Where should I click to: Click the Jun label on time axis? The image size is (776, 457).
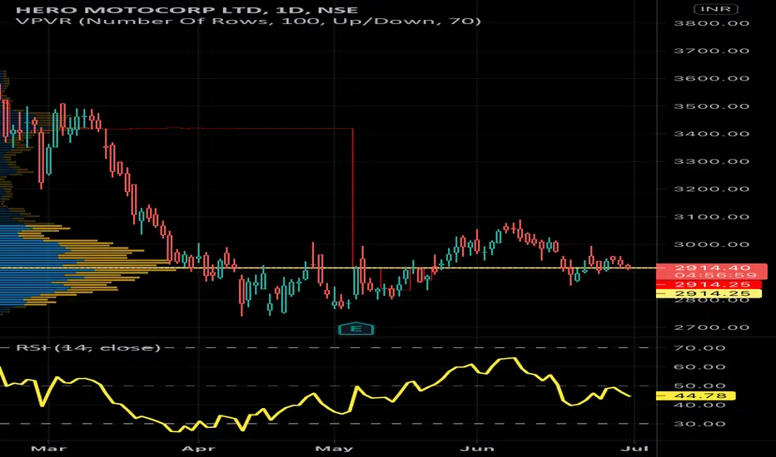click(x=477, y=449)
